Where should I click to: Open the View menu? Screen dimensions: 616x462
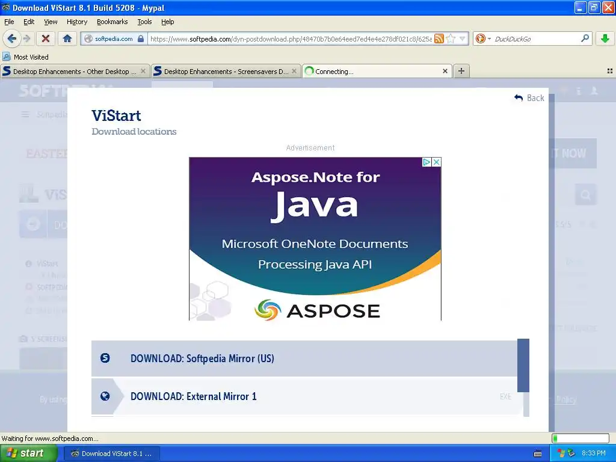coord(51,22)
